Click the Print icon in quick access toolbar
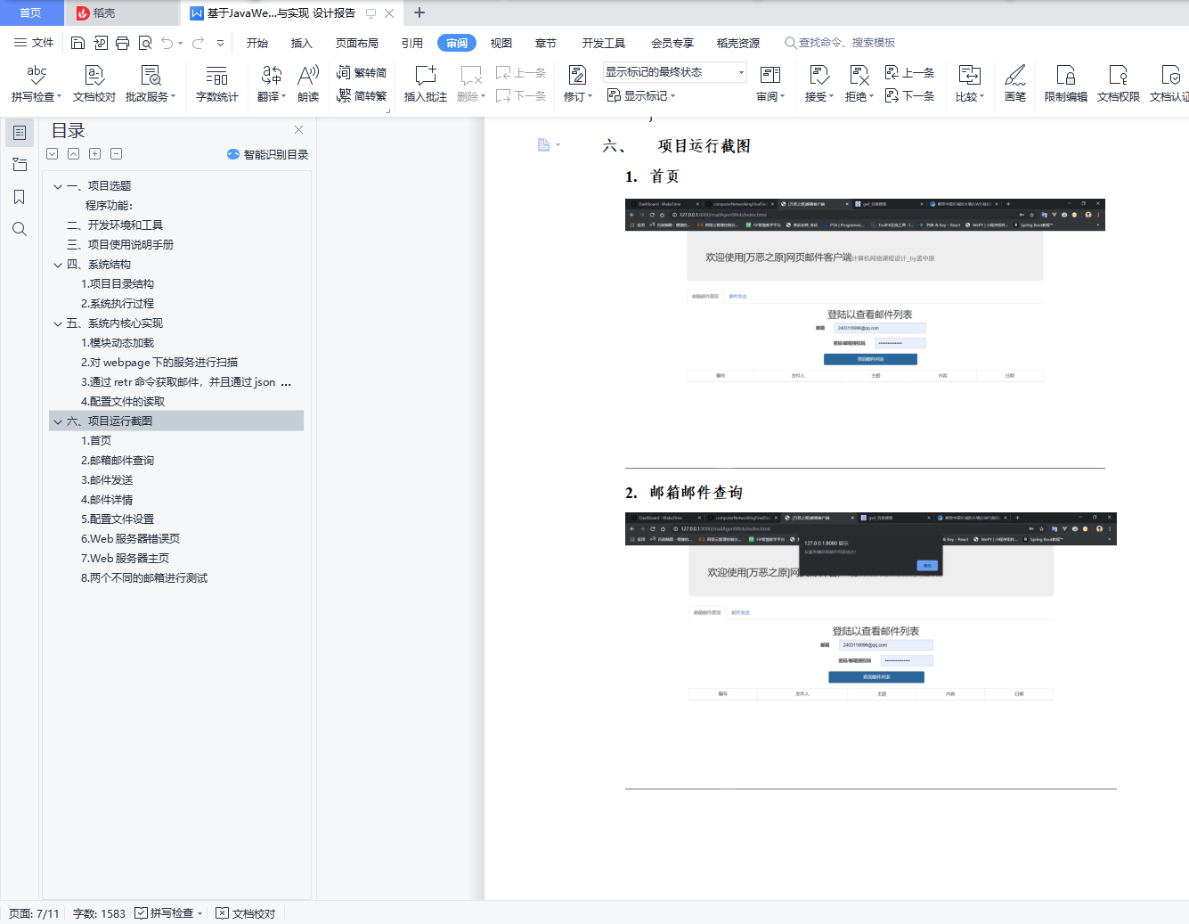Screen dimensions: 1189x924 point(123,43)
